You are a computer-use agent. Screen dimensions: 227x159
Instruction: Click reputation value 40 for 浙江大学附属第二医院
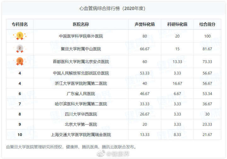click(x=145, y=83)
